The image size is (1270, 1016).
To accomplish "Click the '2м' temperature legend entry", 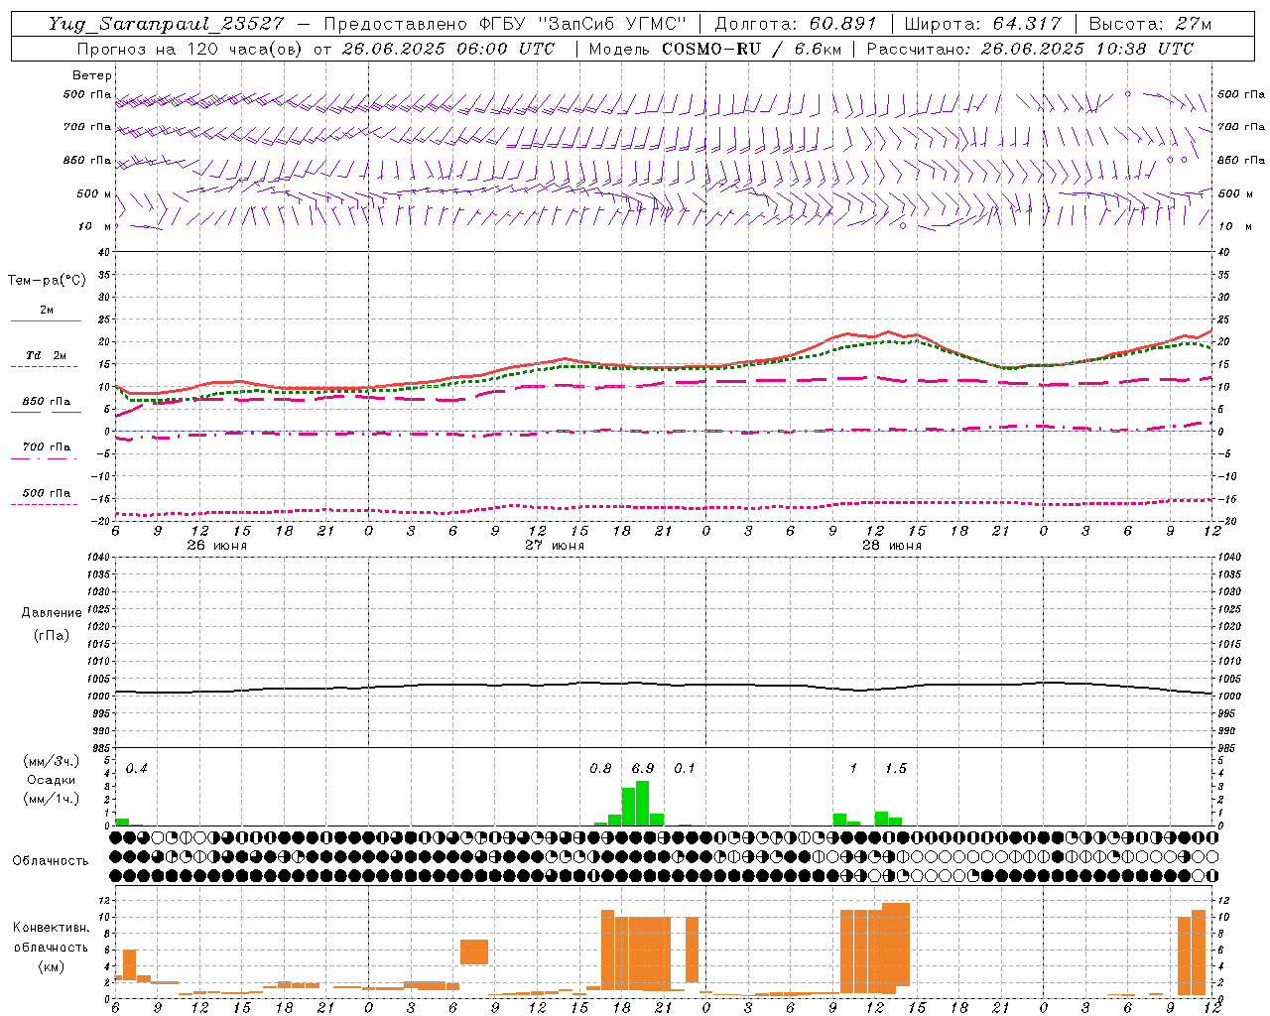I will tap(47, 310).
